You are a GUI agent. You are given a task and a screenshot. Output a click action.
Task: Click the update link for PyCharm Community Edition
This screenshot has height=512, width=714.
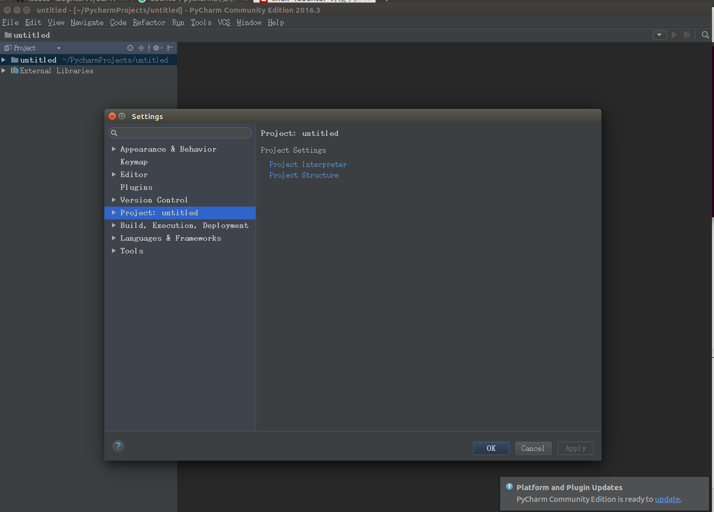click(x=667, y=499)
